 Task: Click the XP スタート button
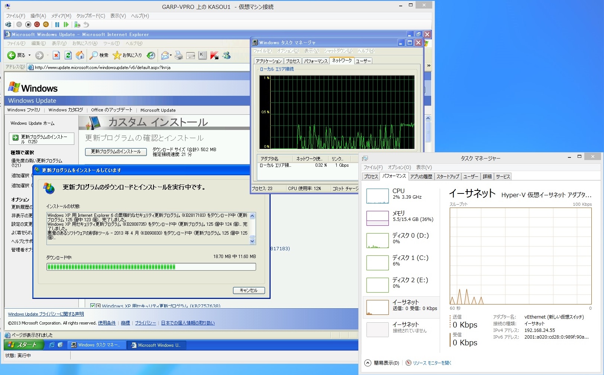click(23, 345)
